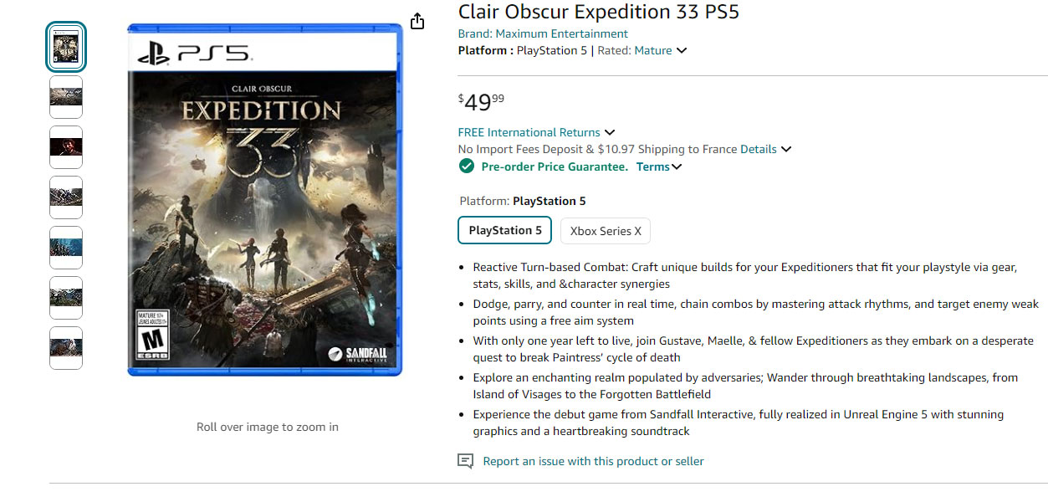Expand the Rated Mature dropdown
This screenshot has width=1048, height=502.
click(x=682, y=50)
